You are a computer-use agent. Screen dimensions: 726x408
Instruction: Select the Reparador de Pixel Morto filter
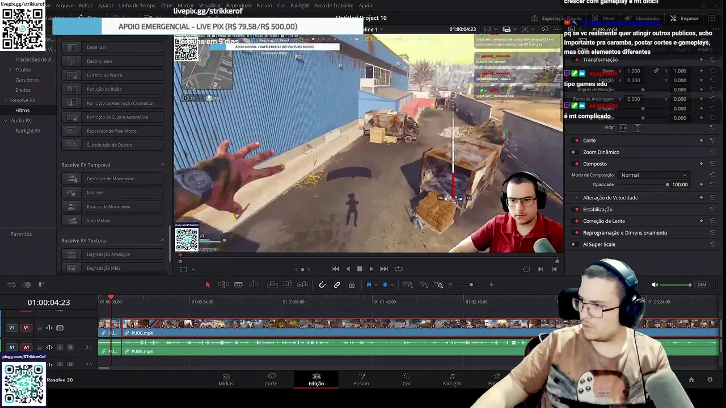point(112,131)
